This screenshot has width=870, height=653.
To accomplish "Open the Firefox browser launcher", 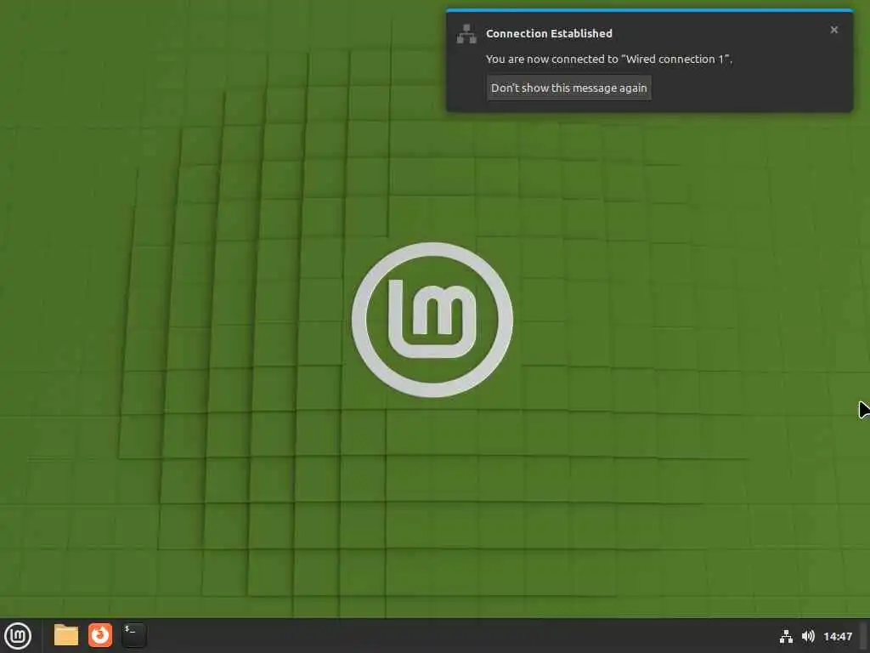I will (x=100, y=635).
